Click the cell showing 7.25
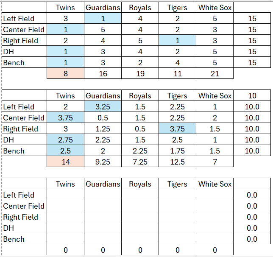The height and width of the screenshot is (257, 273). pyautogui.click(x=140, y=162)
